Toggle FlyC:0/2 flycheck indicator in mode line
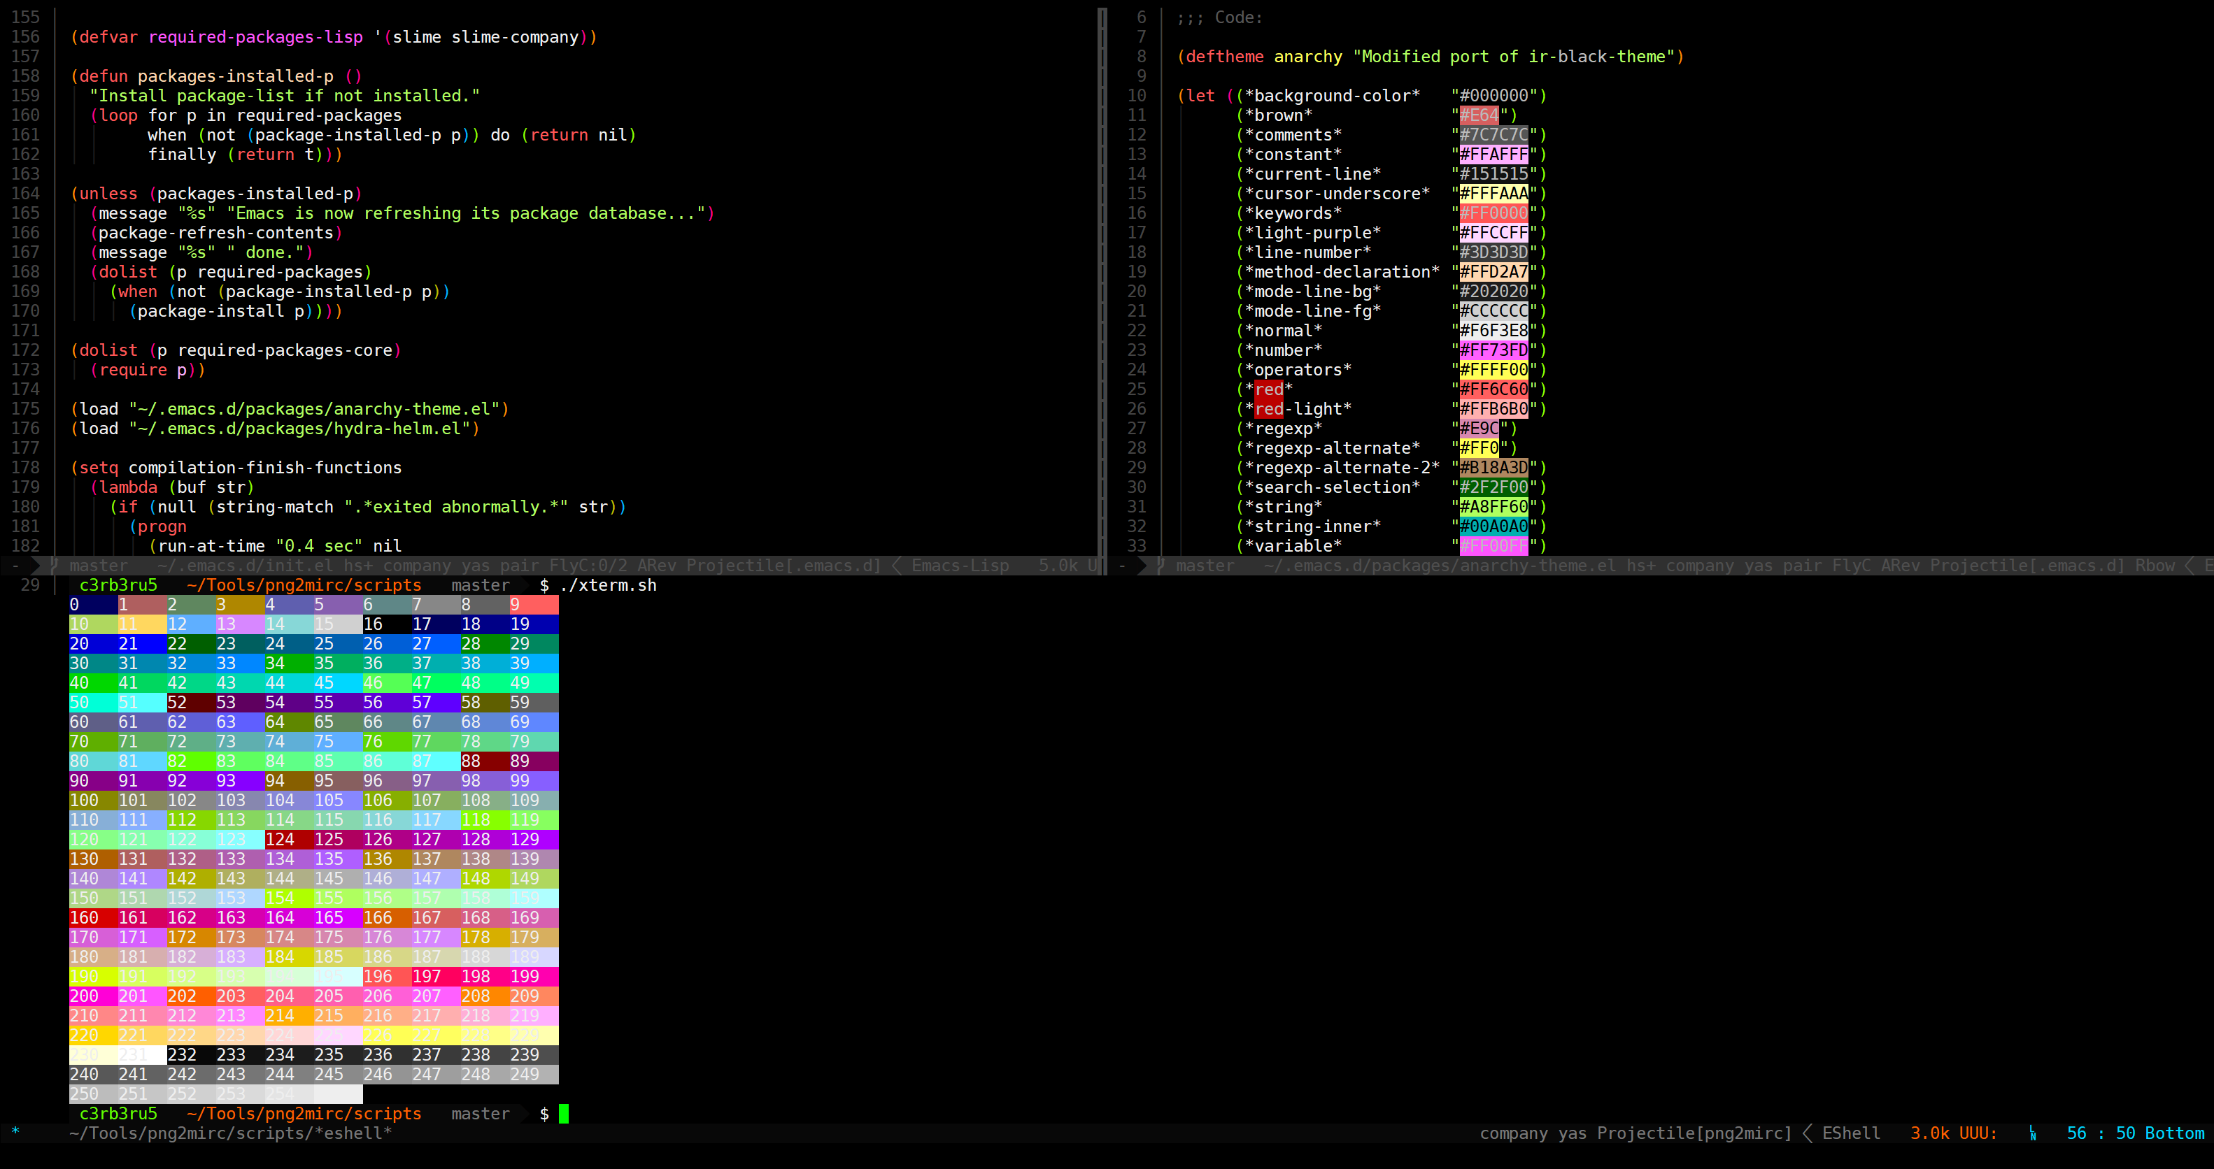This screenshot has height=1169, width=2214. [x=588, y=565]
